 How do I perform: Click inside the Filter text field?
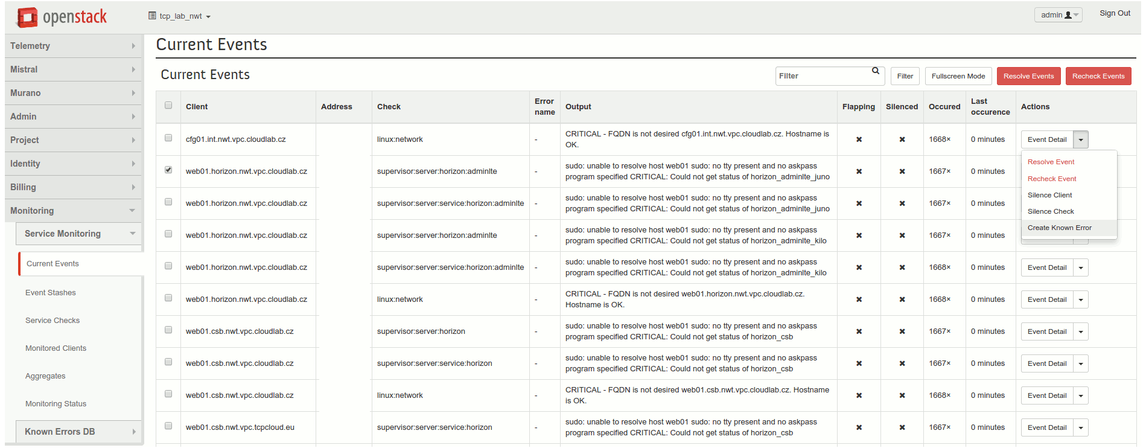823,76
